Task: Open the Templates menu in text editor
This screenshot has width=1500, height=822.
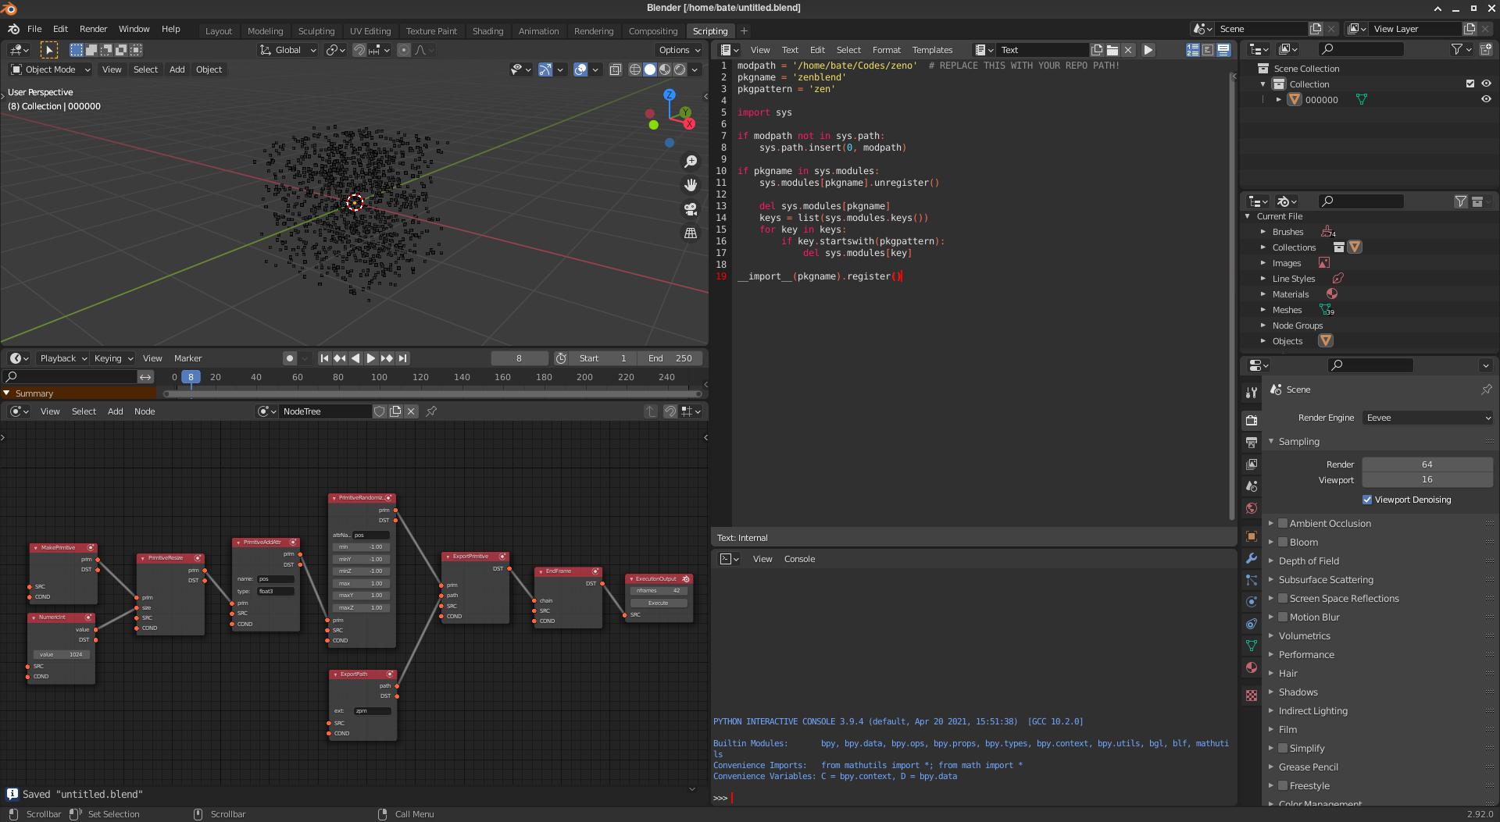Action: pyautogui.click(x=932, y=50)
